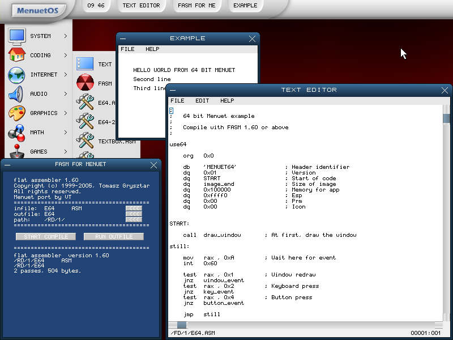Click 'Second line' in the Example window
453x340 pixels.
(x=152, y=79)
